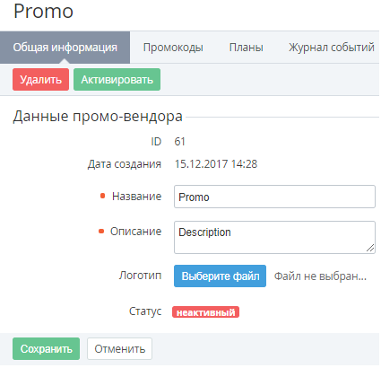Click the red Удалить button
Viewport: 381px width, 368px height.
point(40,80)
